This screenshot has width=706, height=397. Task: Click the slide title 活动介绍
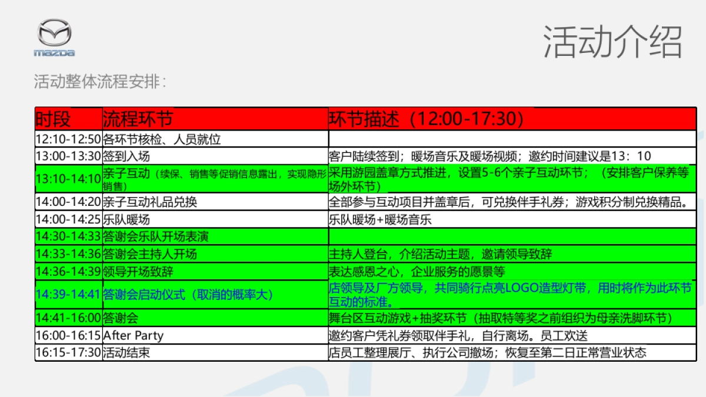click(x=612, y=41)
